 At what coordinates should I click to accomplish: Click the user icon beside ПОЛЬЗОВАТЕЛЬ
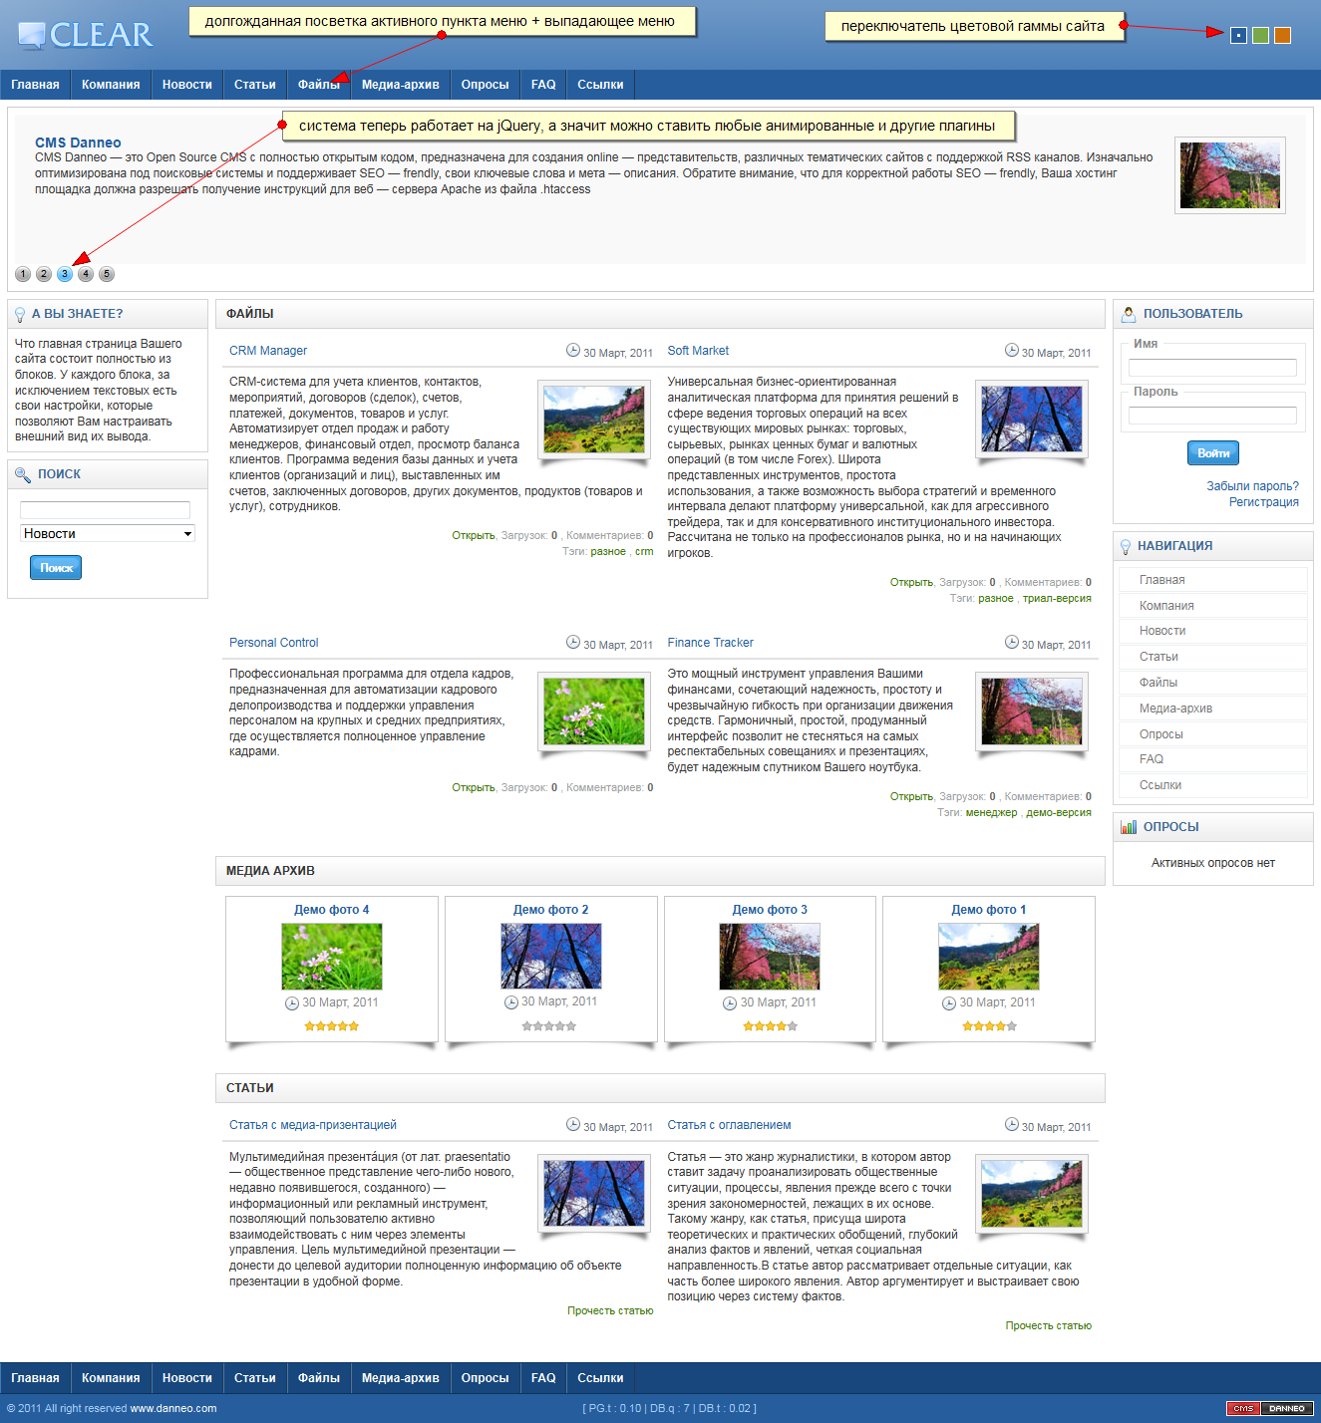point(1129,314)
